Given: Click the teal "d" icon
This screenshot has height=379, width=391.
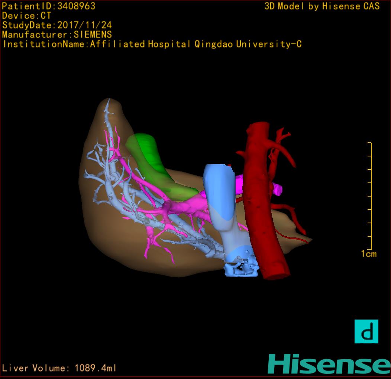Looking at the screenshot, I should (366, 331).
